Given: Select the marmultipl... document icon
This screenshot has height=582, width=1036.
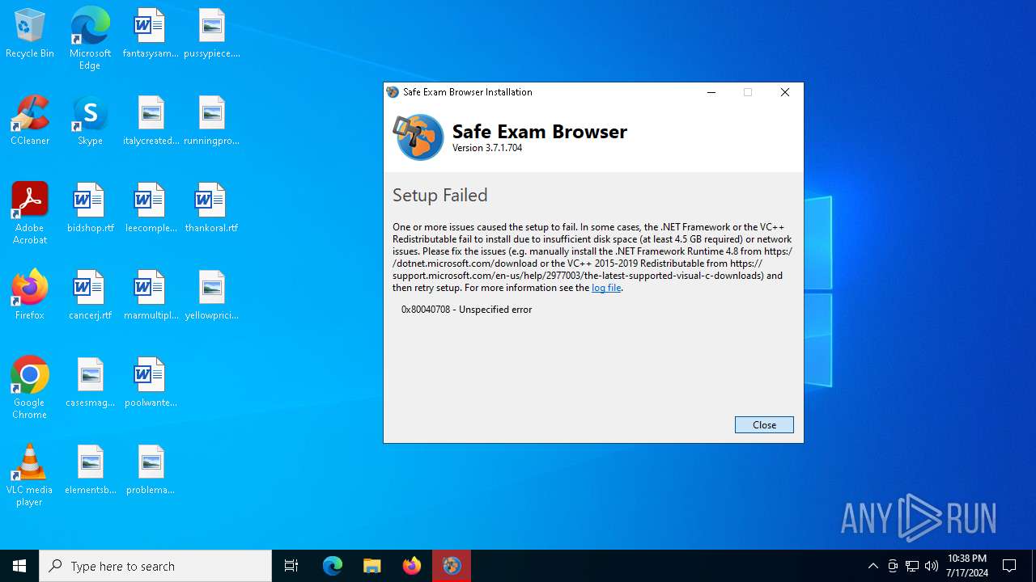Looking at the screenshot, I should [x=151, y=295].
